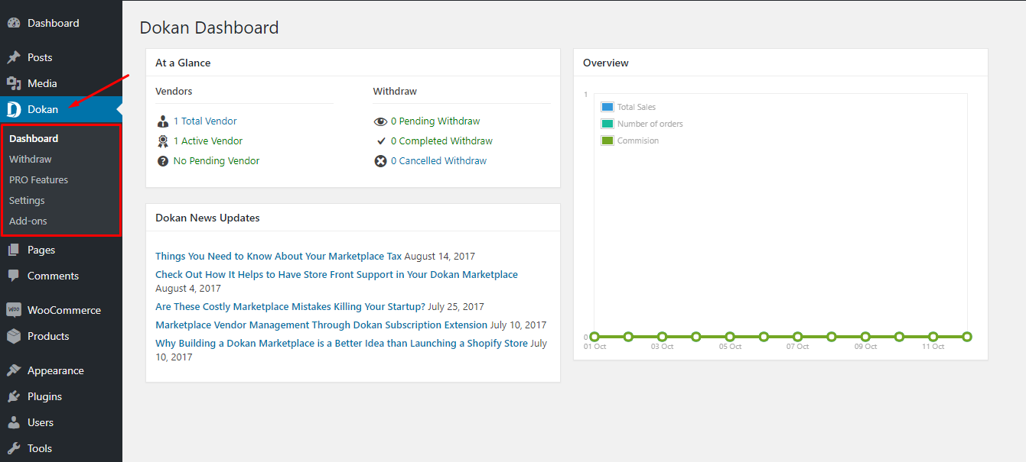1026x462 pixels.
Task: Click the chart data point at 07 Oct
Action: pyautogui.click(x=798, y=337)
